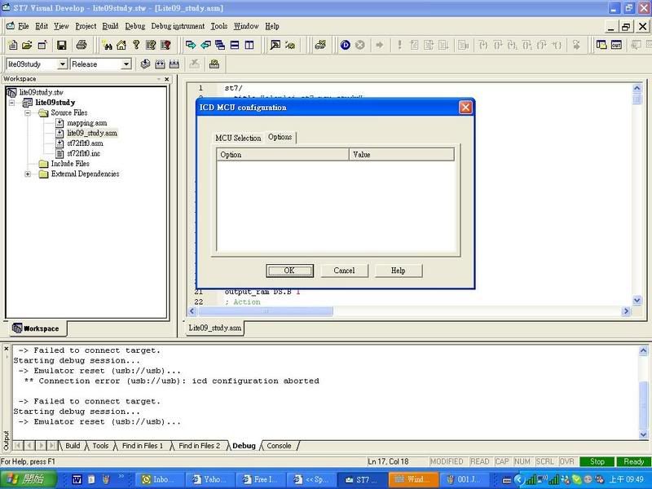Screen dimensions: 652x489
Task: Click the editor horizontal scrollbar thumb
Action: 267,311
